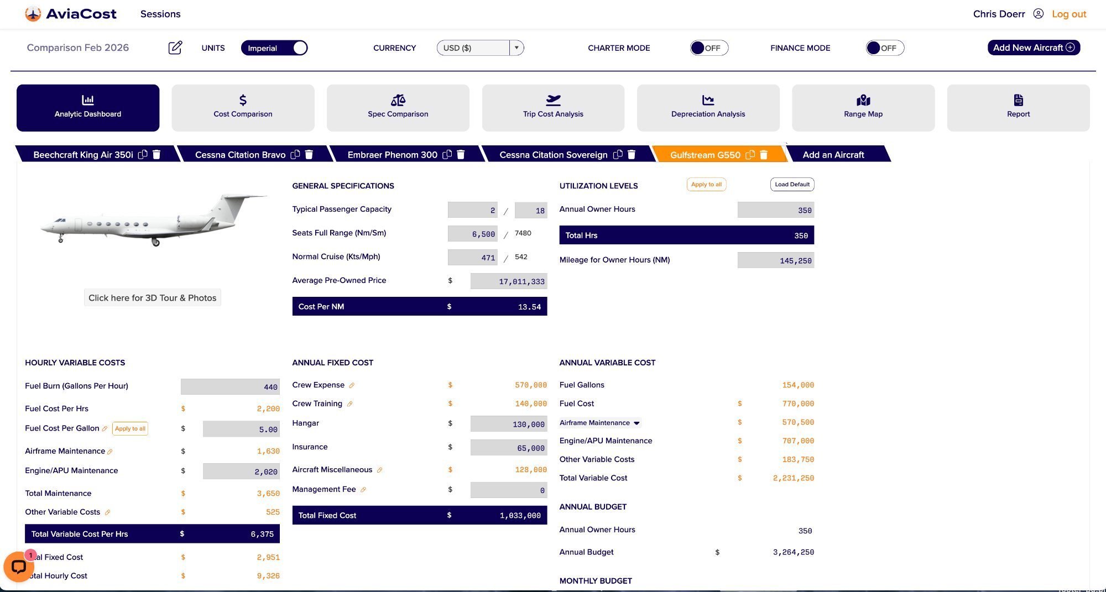Open the Cost Comparison tab

(x=243, y=108)
